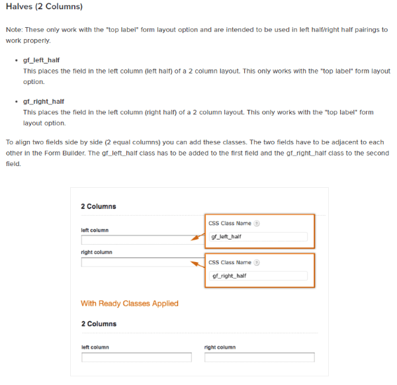Click the orange arrow pointing to right column field
Image resolution: width=397 pixels, height=385 pixels.
coord(196,263)
